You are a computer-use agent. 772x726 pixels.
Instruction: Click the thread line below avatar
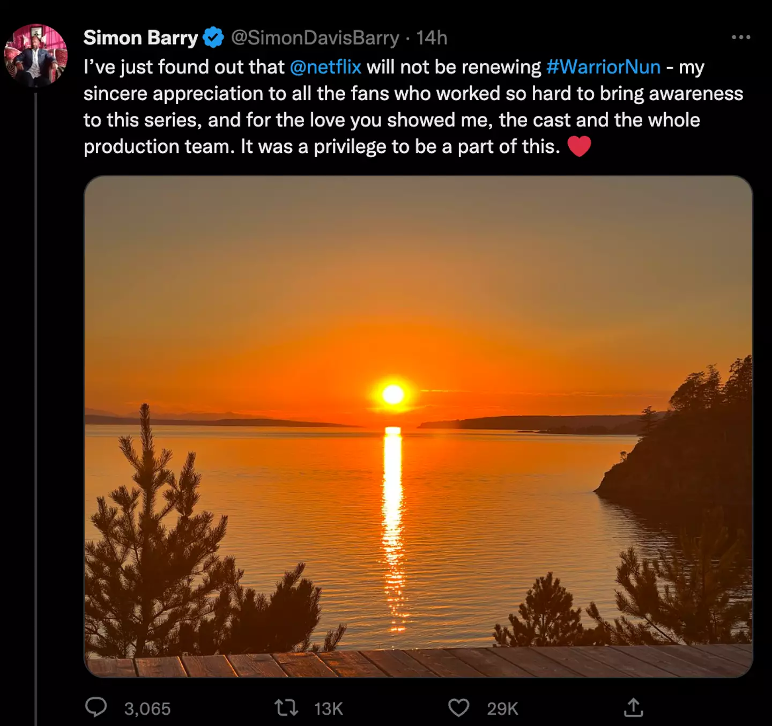tap(35, 375)
